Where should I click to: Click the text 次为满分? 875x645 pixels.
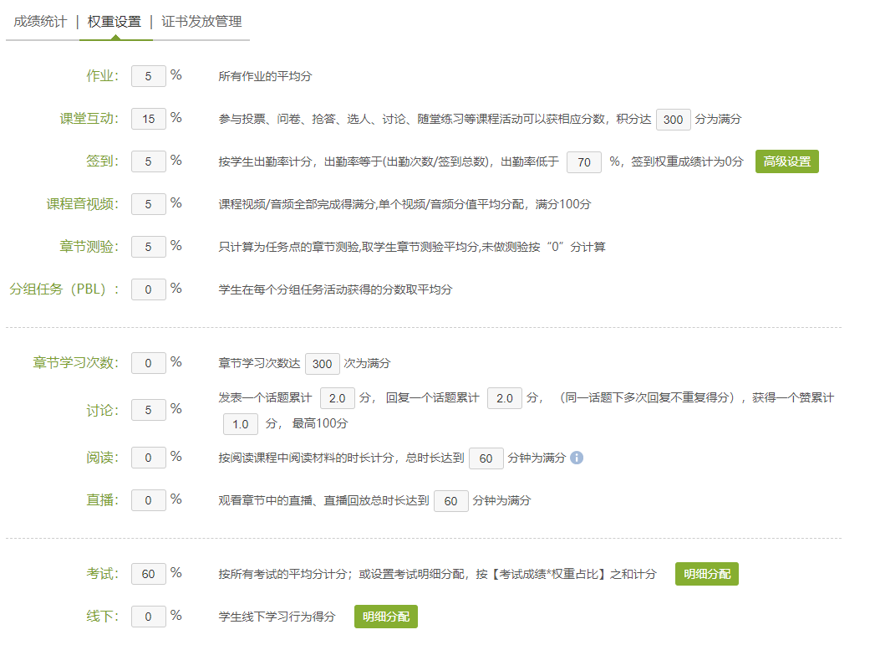[367, 364]
